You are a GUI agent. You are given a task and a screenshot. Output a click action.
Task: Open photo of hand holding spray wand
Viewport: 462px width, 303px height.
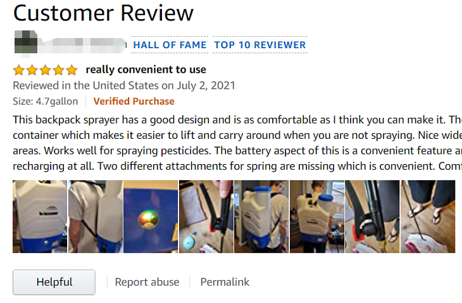pyautogui.click(x=206, y=216)
